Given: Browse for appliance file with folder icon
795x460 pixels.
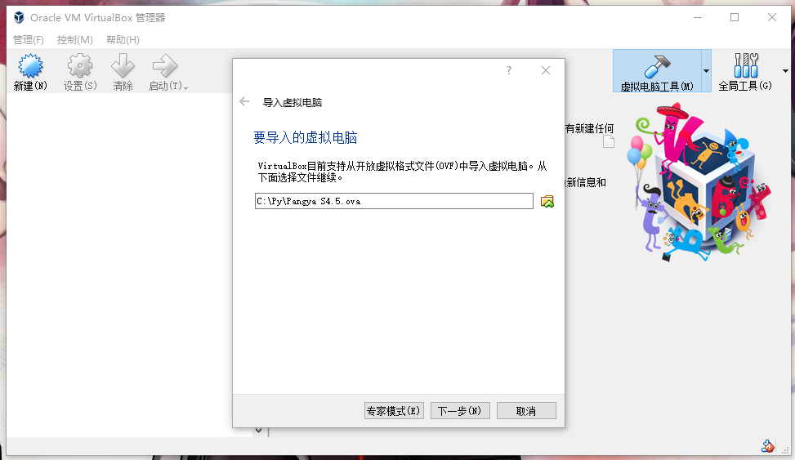Looking at the screenshot, I should pyautogui.click(x=547, y=201).
